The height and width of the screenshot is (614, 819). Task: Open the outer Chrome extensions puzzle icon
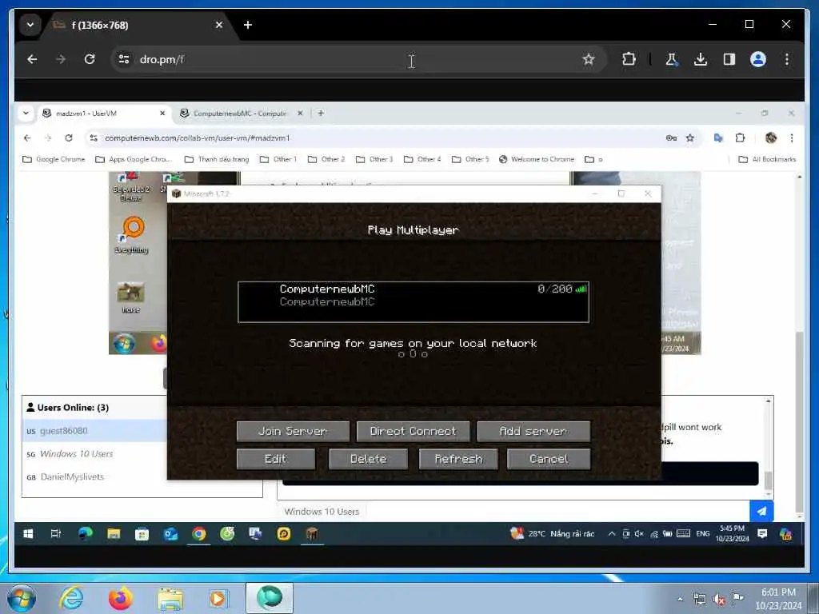coord(629,59)
